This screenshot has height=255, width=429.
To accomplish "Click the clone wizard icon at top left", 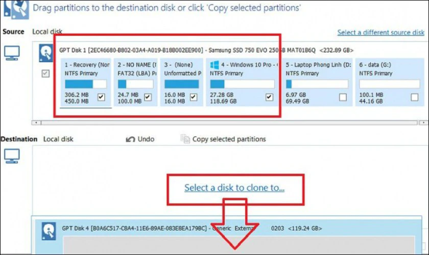I will [x=16, y=9].
